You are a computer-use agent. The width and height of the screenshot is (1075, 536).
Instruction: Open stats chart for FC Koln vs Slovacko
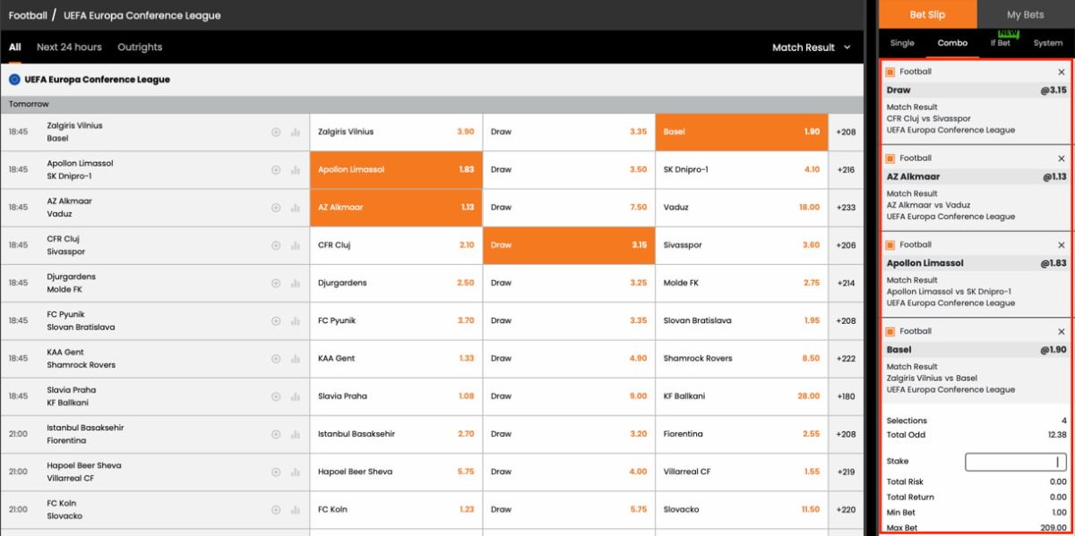coord(295,510)
